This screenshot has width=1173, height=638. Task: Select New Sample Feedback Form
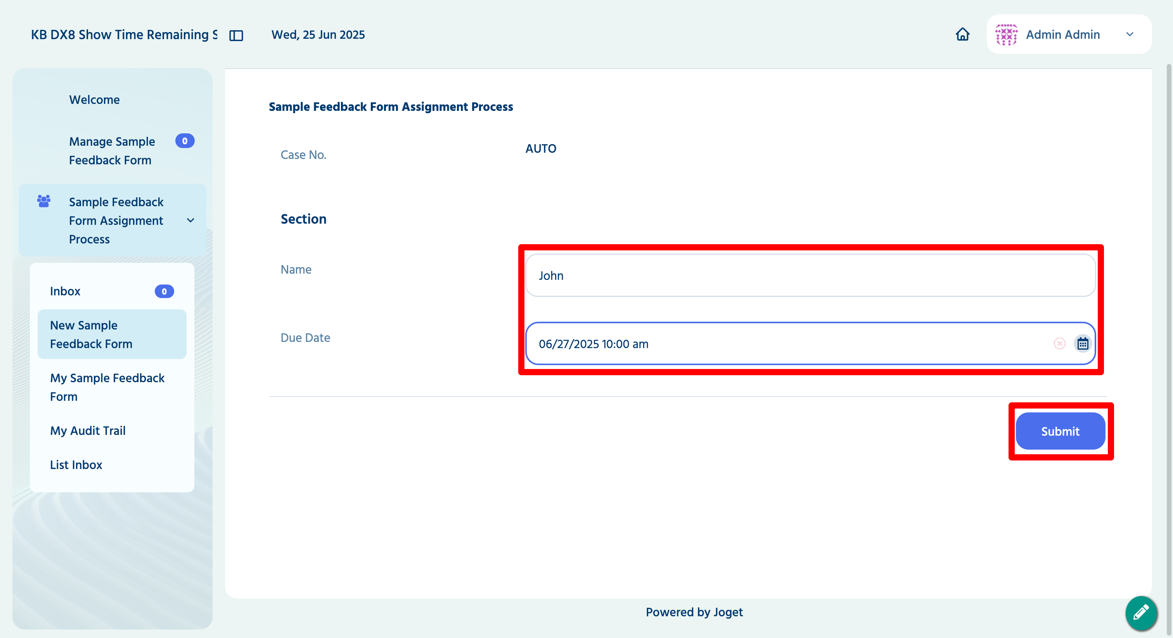pyautogui.click(x=112, y=335)
